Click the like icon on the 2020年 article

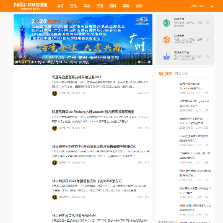coord(146,197)
